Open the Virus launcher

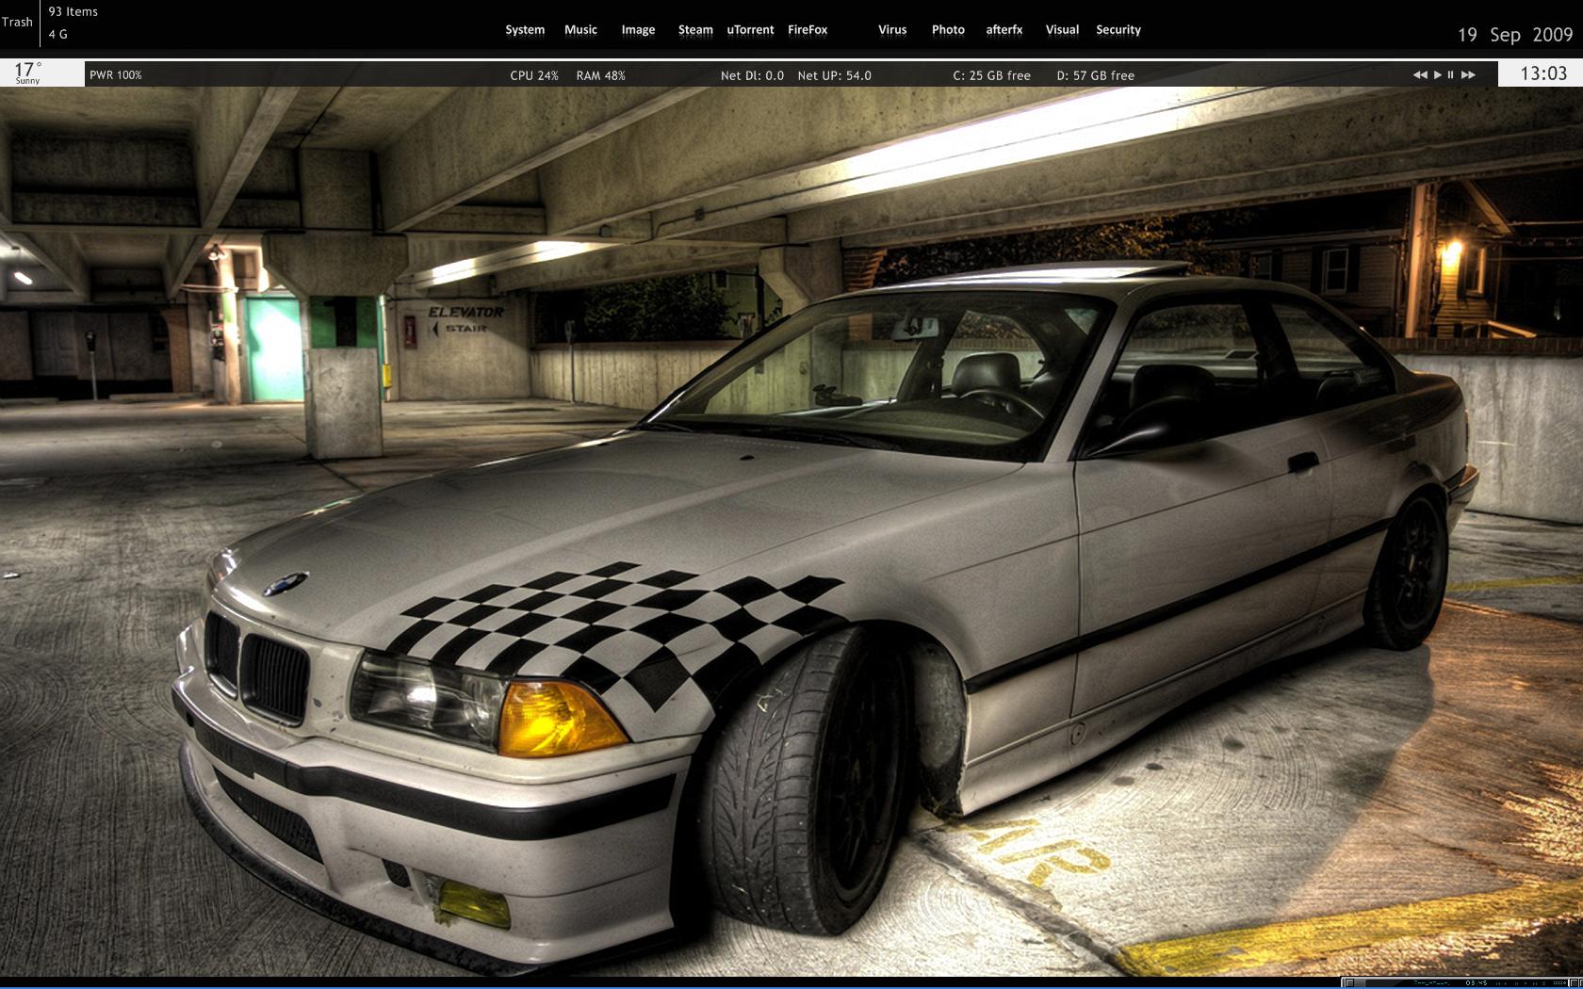click(x=892, y=30)
